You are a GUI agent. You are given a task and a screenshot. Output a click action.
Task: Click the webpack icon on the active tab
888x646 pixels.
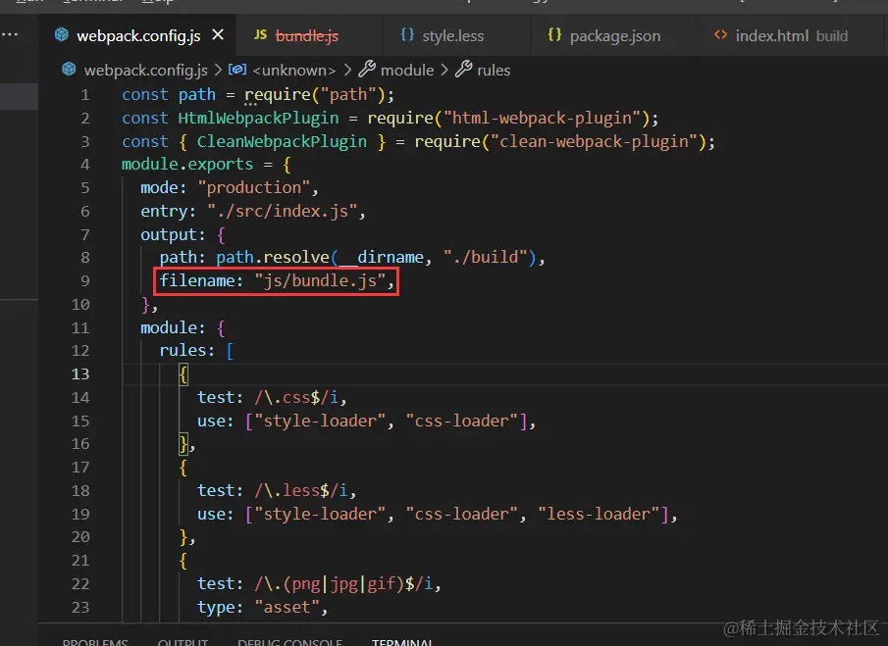(62, 35)
